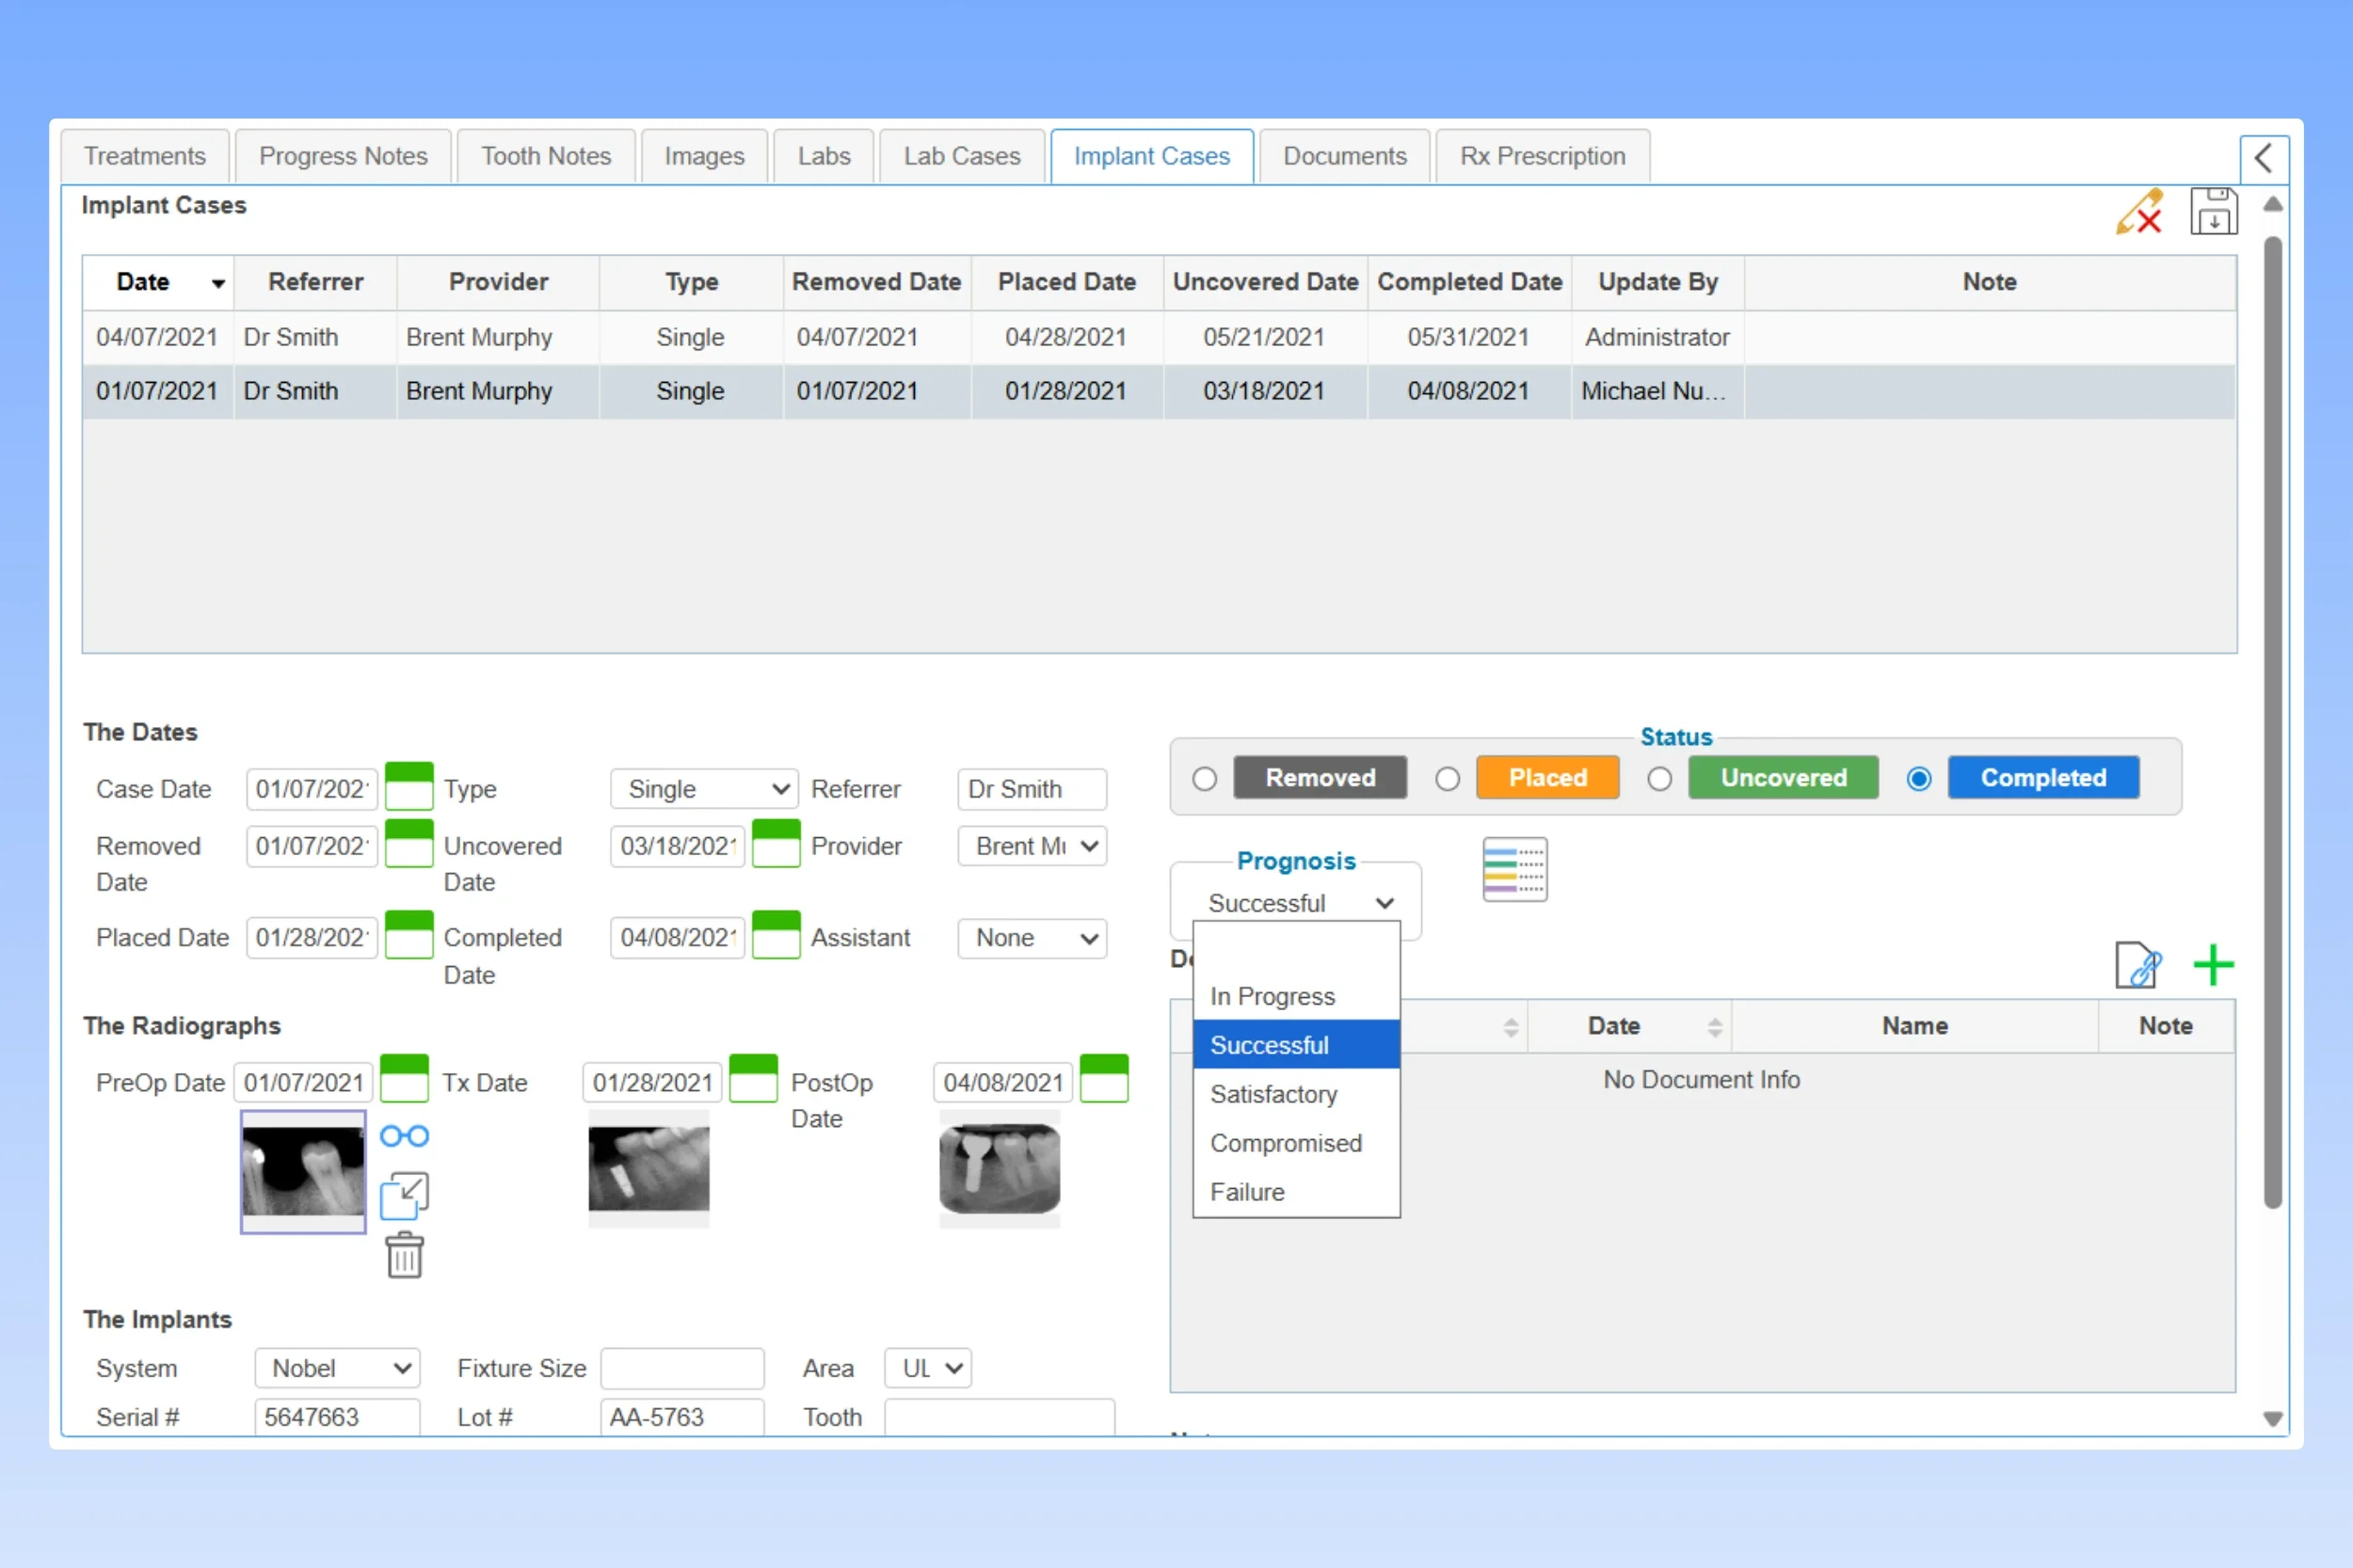This screenshot has height=1568, width=2353.
Task: Choose Satisfactory from the prognosis list
Action: coord(1273,1094)
